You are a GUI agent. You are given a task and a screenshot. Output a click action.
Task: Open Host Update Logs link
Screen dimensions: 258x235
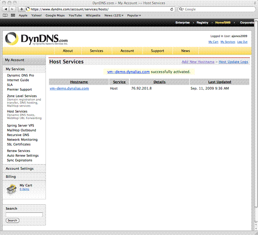pyautogui.click(x=233, y=62)
